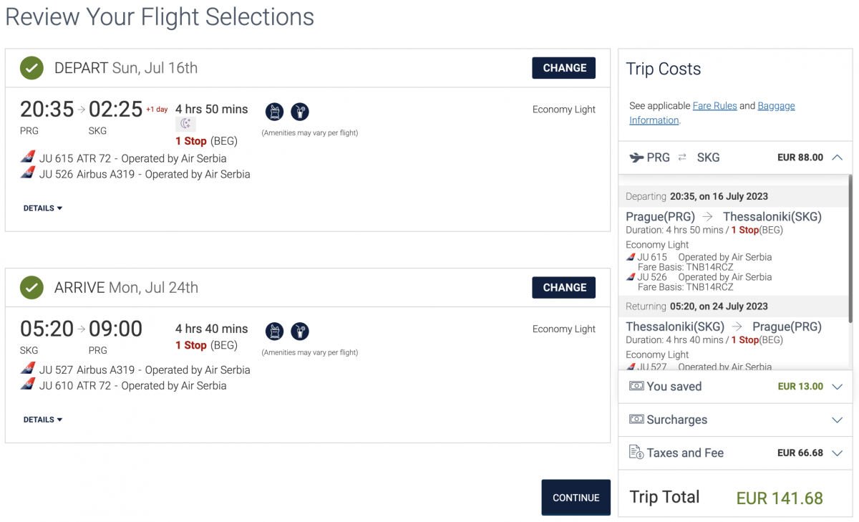This screenshot has height=522, width=859.
Task: Click the snack amenity icon on departing flight
Action: 275,112
